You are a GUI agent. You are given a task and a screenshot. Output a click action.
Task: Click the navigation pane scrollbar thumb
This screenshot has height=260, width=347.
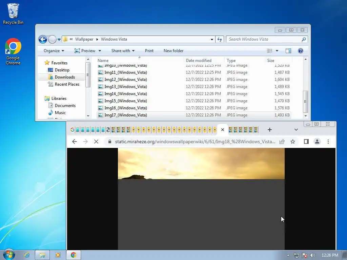(88, 75)
